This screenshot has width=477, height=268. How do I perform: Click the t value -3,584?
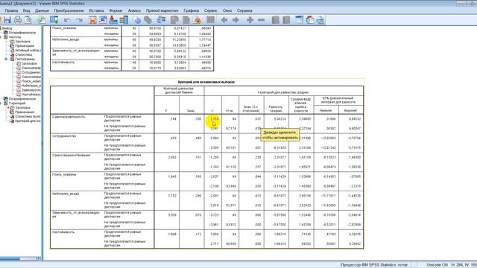tap(214, 138)
